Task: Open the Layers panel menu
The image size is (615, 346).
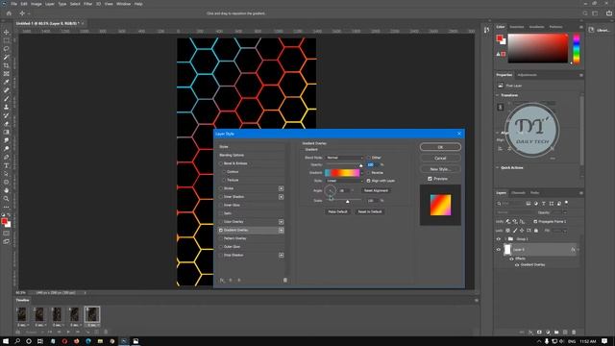Action: [580, 193]
